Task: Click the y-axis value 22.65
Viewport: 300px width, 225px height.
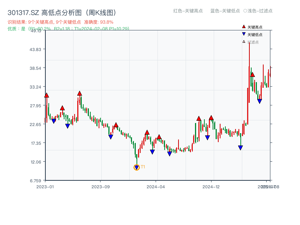Action: click(x=35, y=124)
